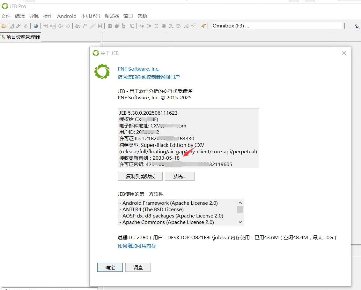Screen dimensions: 361x290
Task: Open the 操作 menu
Action: pyautogui.click(x=48, y=16)
